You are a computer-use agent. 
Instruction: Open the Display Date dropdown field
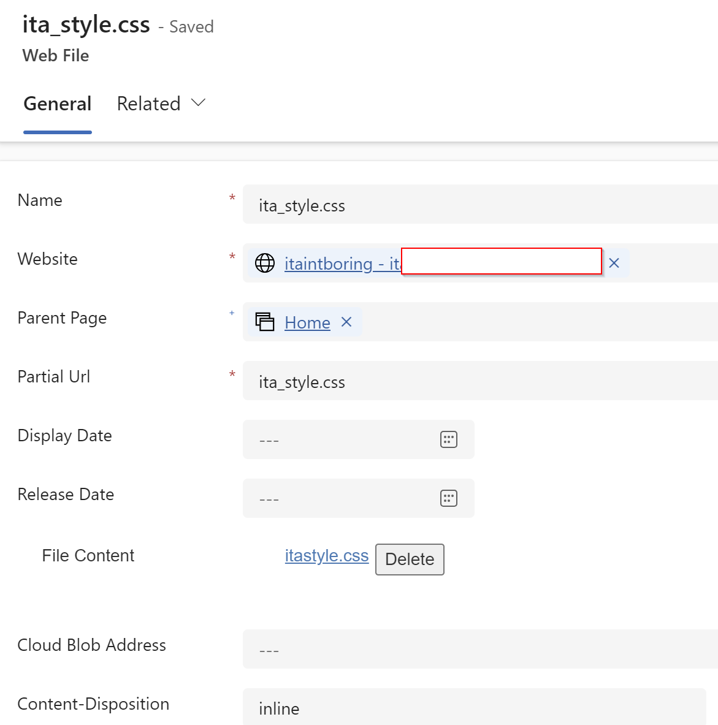tap(343, 439)
